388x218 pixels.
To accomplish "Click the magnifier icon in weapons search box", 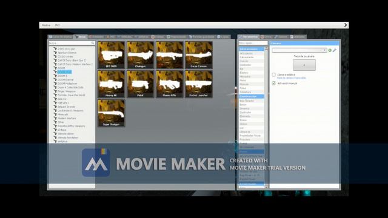I will [93, 43].
